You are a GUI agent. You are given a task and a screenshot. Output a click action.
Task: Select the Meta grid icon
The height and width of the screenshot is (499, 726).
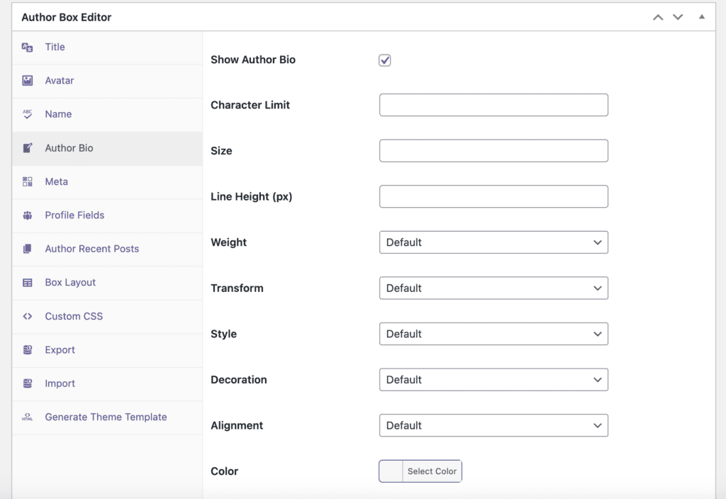pos(28,181)
